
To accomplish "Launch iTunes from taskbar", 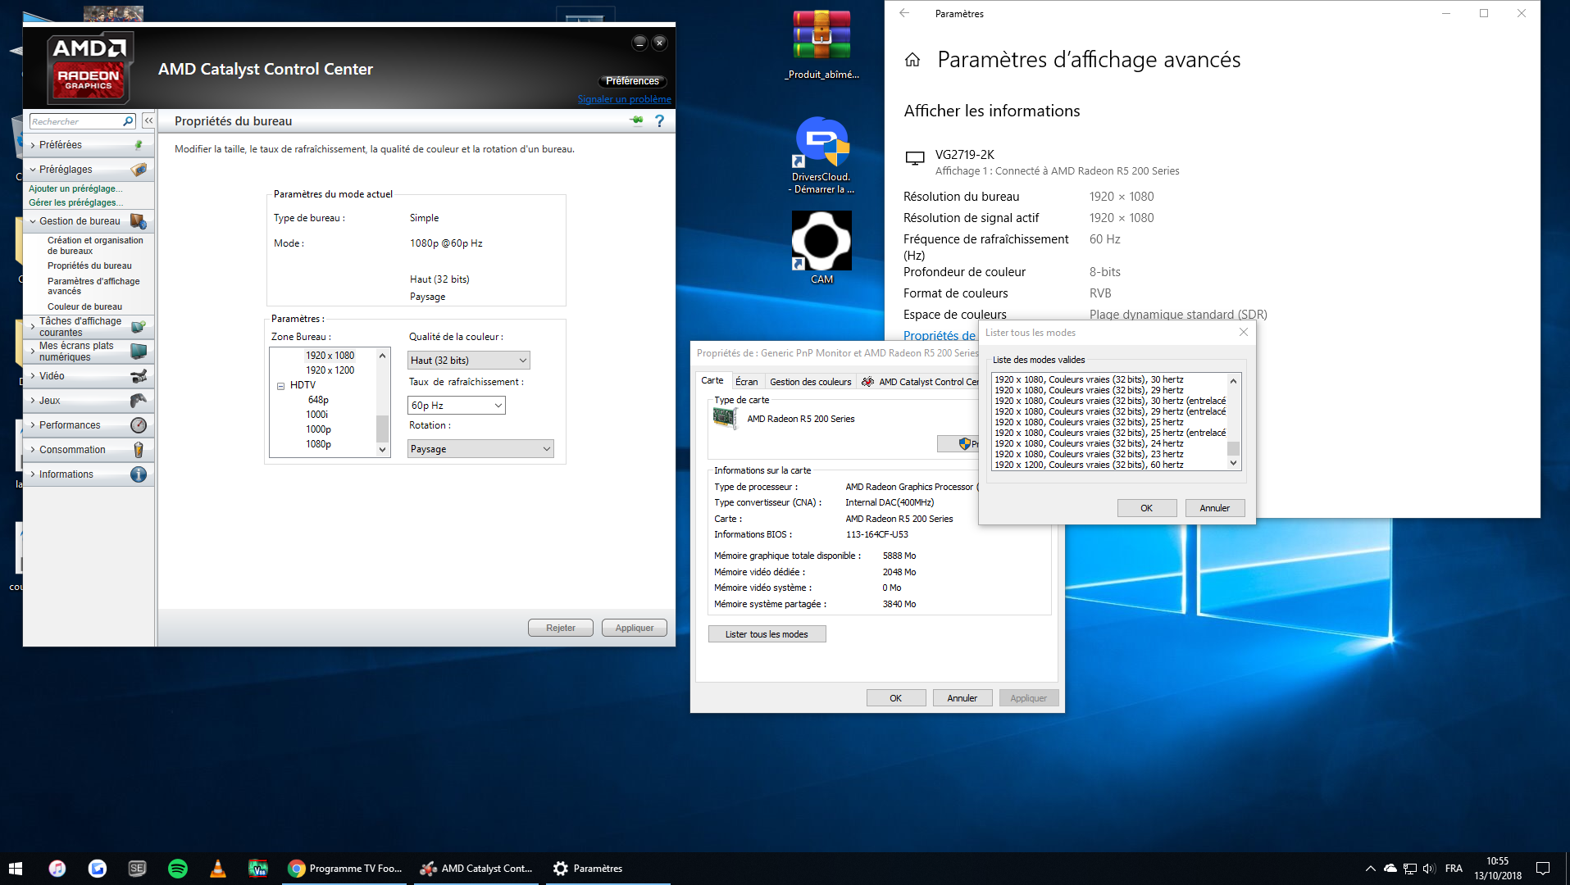I will coord(57,869).
